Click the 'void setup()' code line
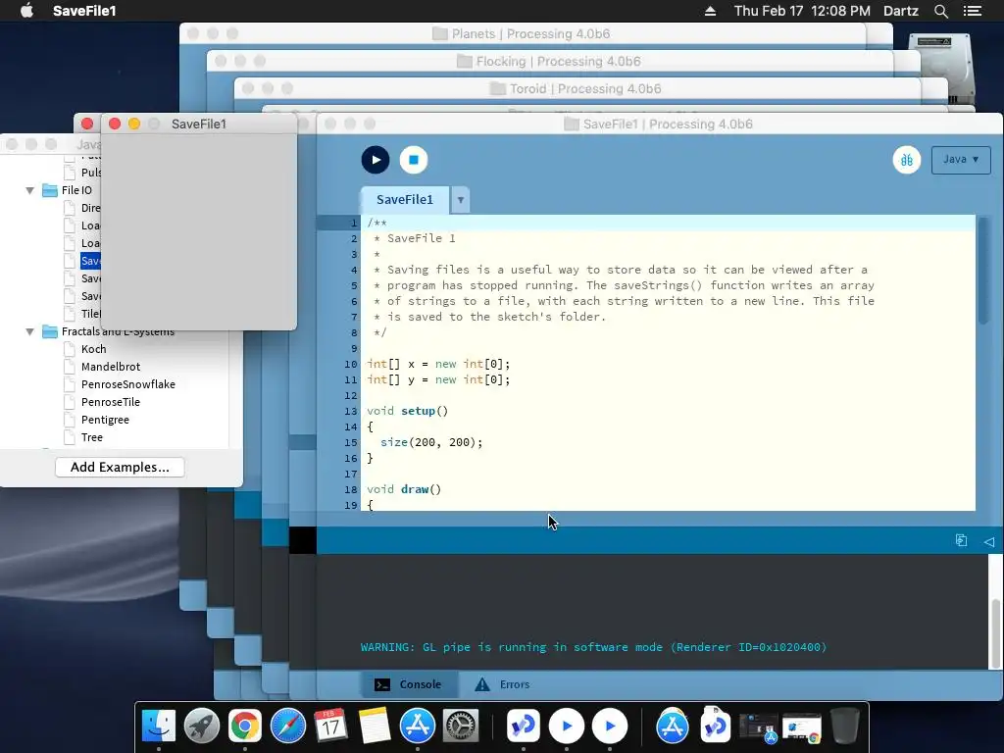This screenshot has width=1004, height=753. 407,411
